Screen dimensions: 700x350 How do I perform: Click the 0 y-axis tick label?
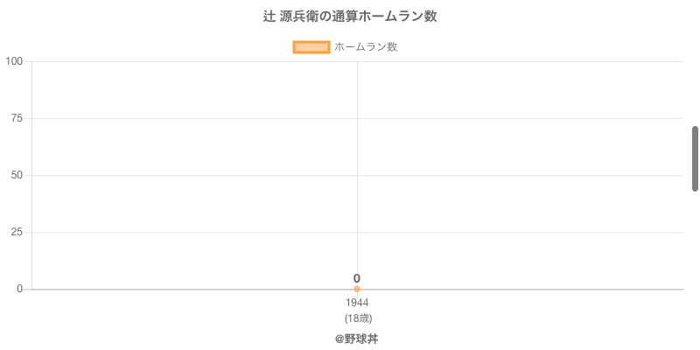(20, 289)
